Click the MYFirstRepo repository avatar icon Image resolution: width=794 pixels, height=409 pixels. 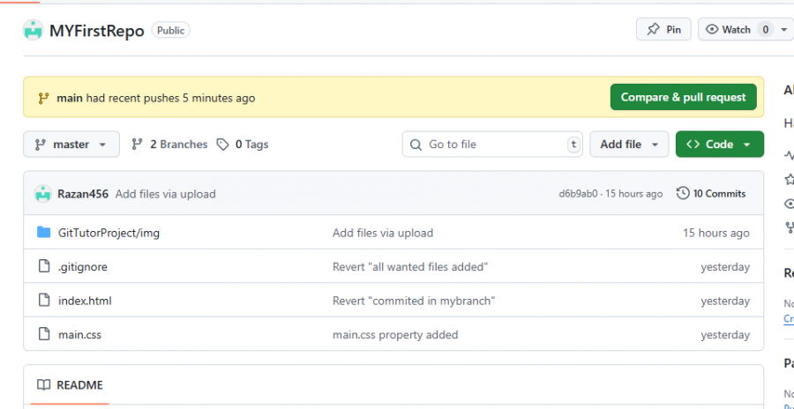33,30
